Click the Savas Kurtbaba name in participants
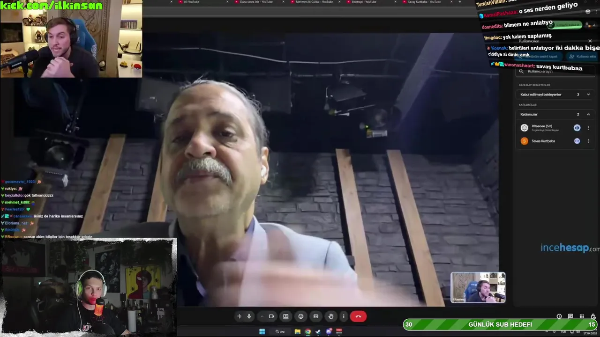The height and width of the screenshot is (337, 600). [x=543, y=141]
